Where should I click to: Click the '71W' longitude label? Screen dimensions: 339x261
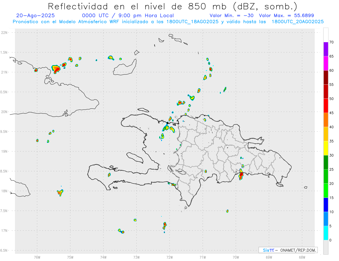point(203,257)
